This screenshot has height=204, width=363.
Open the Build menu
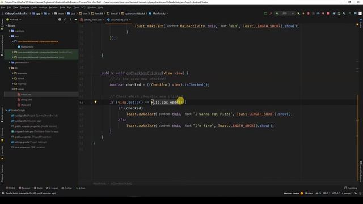coord(62,7)
